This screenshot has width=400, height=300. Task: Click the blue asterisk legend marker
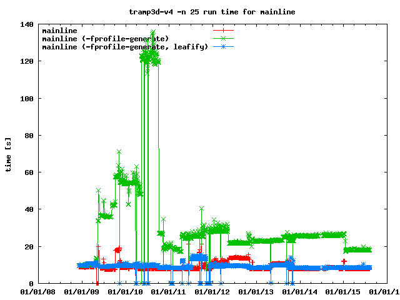pos(223,47)
